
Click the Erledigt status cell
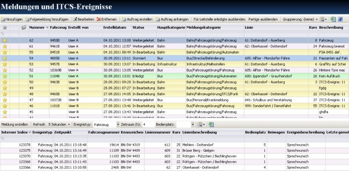click(x=144, y=76)
